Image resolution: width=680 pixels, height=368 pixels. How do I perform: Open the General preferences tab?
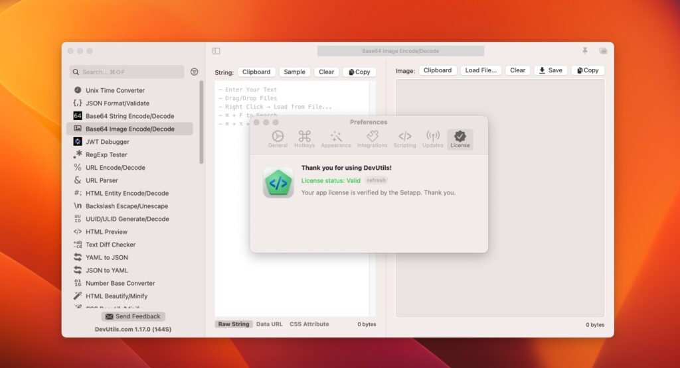tap(278, 139)
